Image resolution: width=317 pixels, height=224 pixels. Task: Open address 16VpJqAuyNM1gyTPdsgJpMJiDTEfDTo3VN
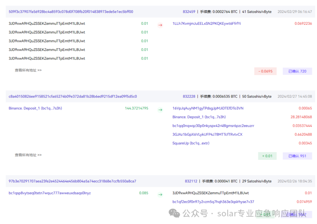coord(208,108)
